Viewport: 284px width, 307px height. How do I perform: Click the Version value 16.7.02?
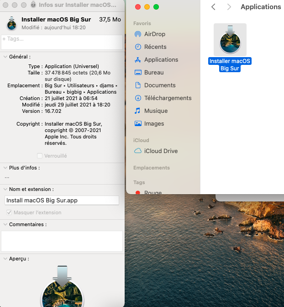pyautogui.click(x=53, y=111)
